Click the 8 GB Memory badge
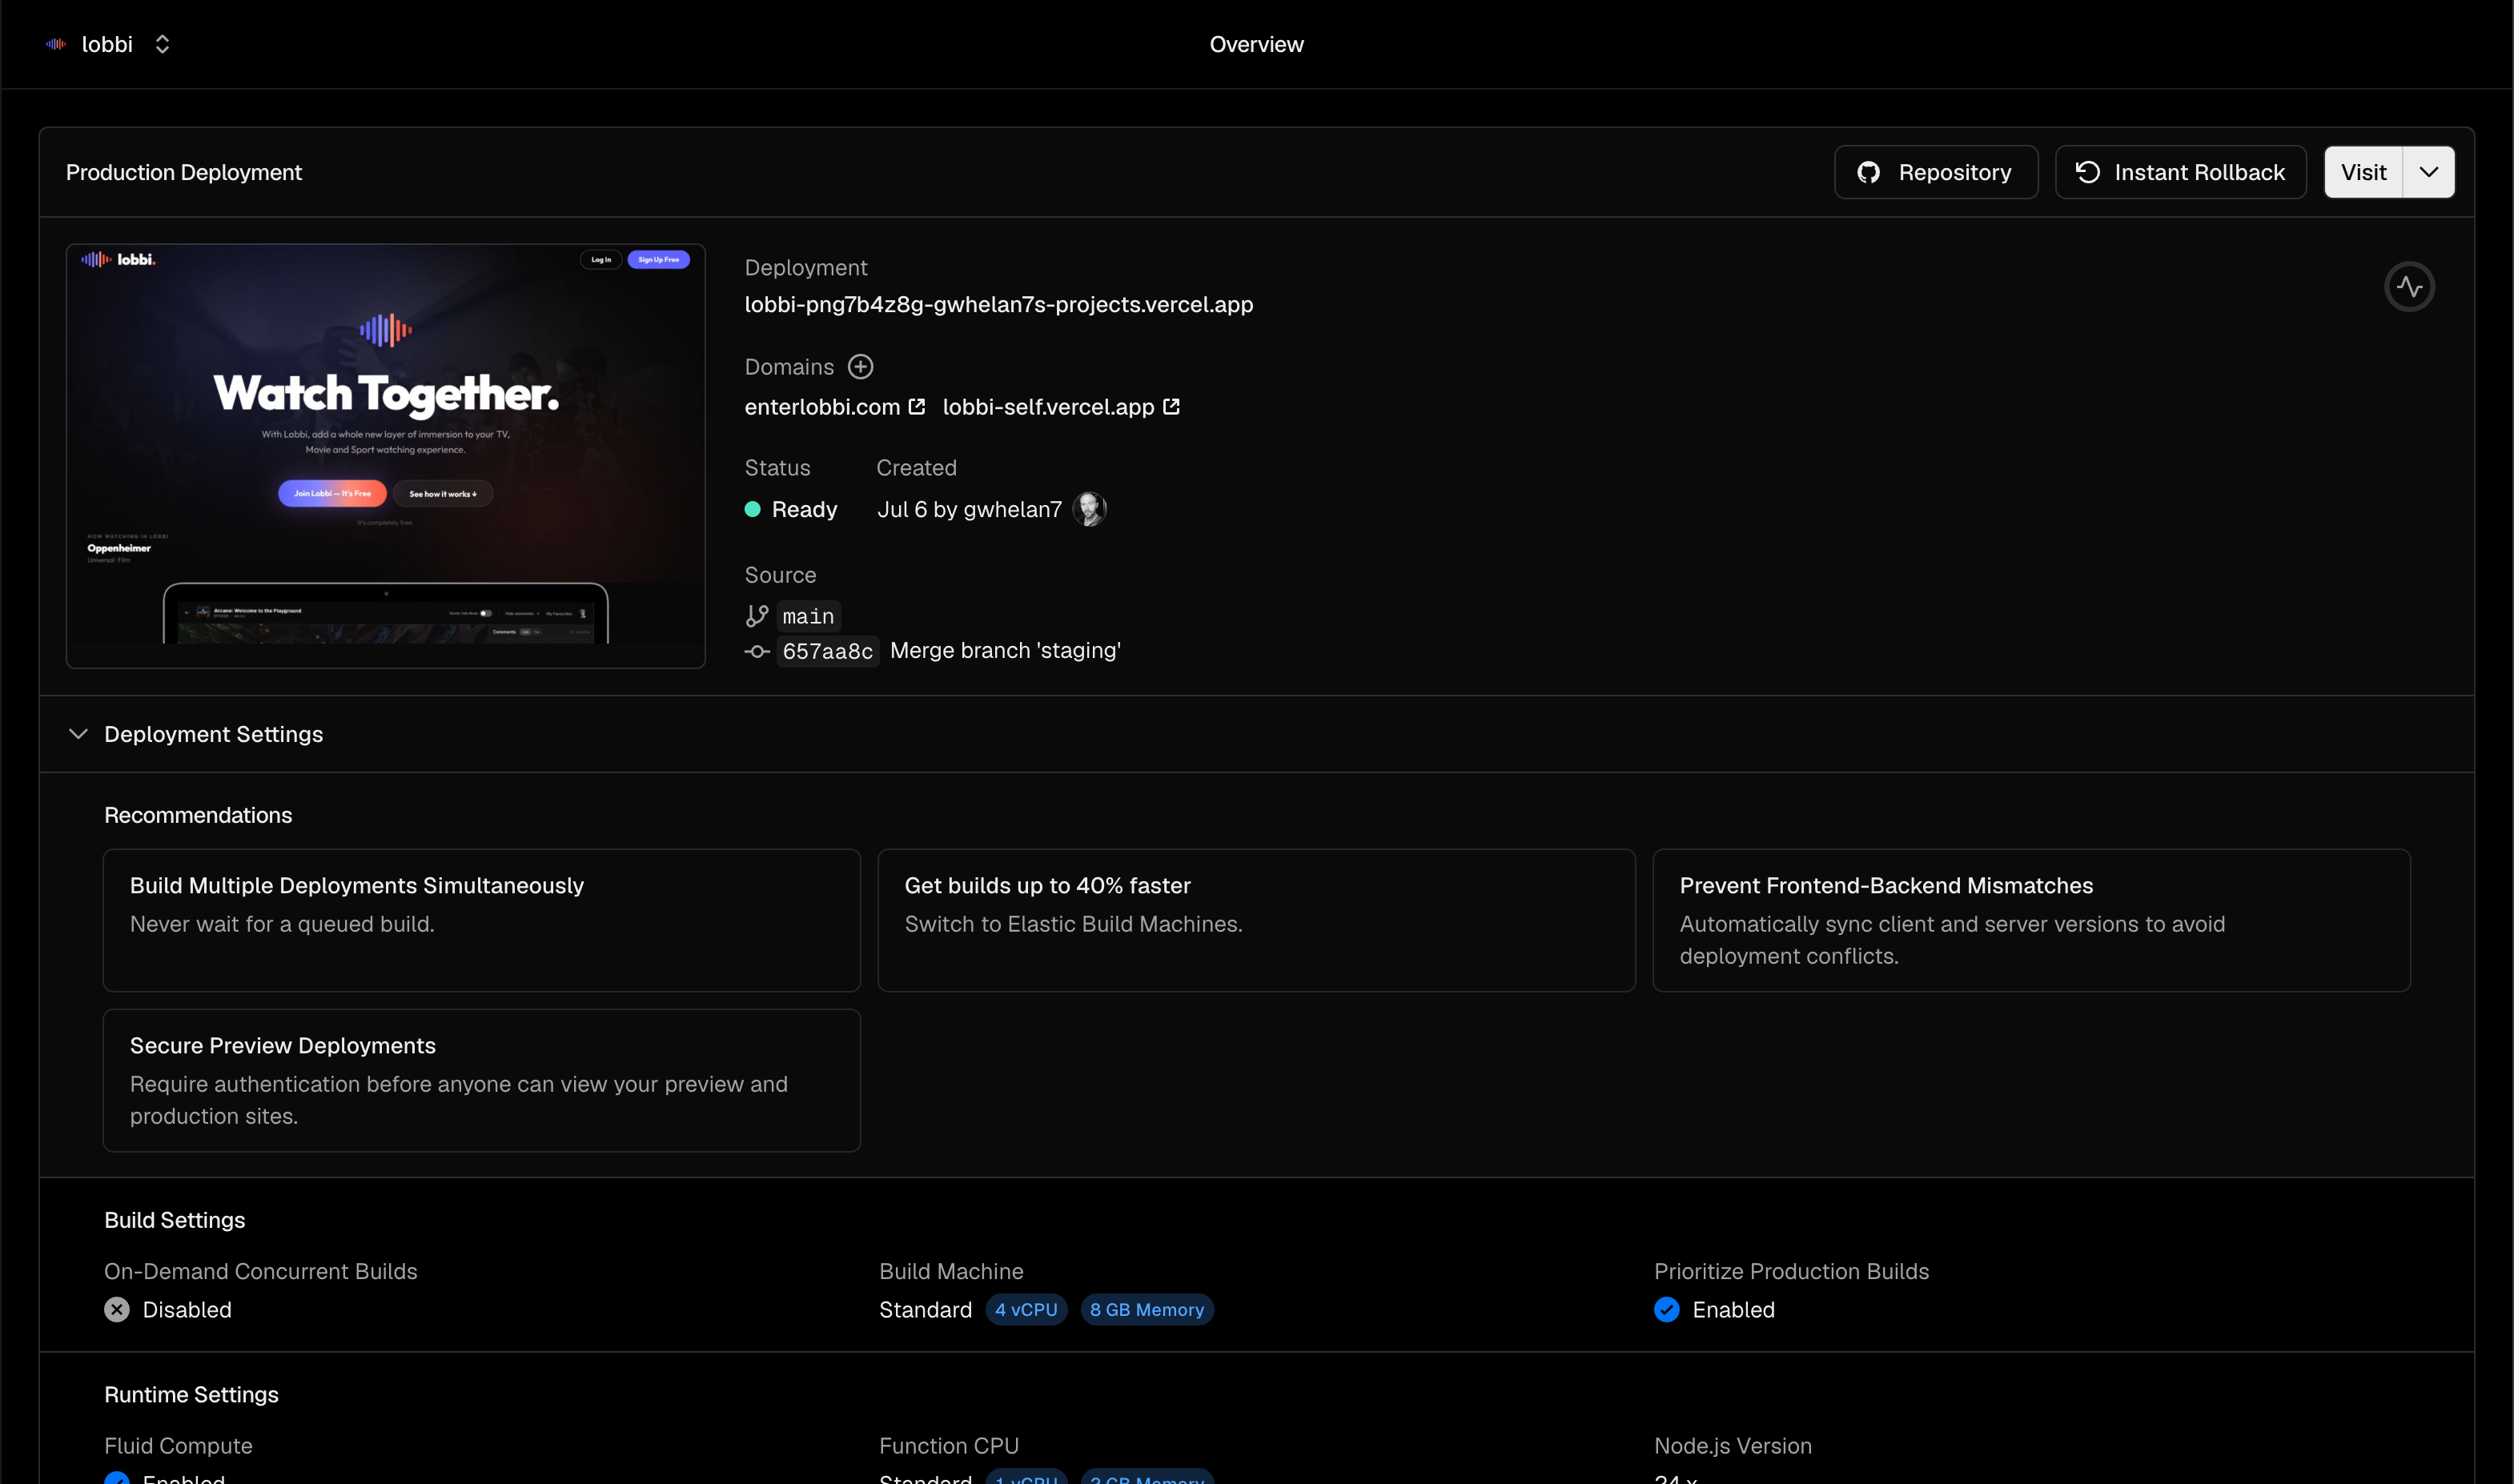This screenshot has width=2514, height=1484. pyautogui.click(x=1147, y=1310)
